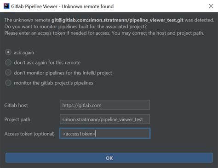
Task: Click 'monitor the gitlab project's pipelines' label text
Action: [53, 83]
